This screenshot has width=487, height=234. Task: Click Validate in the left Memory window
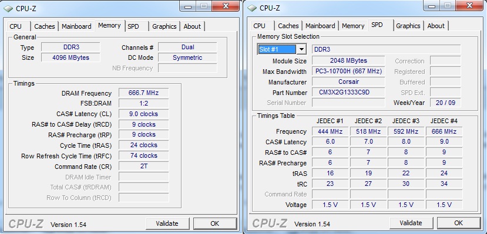(x=167, y=223)
